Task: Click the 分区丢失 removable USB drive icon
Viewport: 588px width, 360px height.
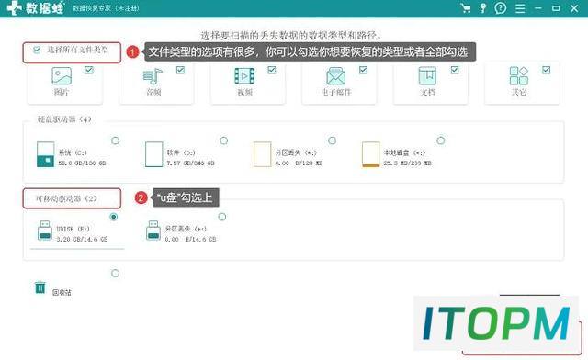Action: (x=153, y=231)
